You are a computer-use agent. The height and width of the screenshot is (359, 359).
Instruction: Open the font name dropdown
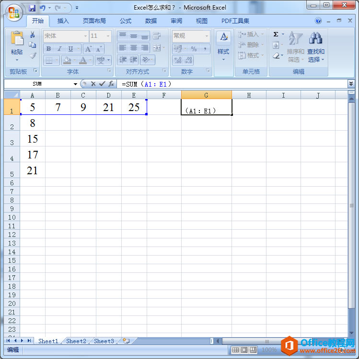coord(85,36)
